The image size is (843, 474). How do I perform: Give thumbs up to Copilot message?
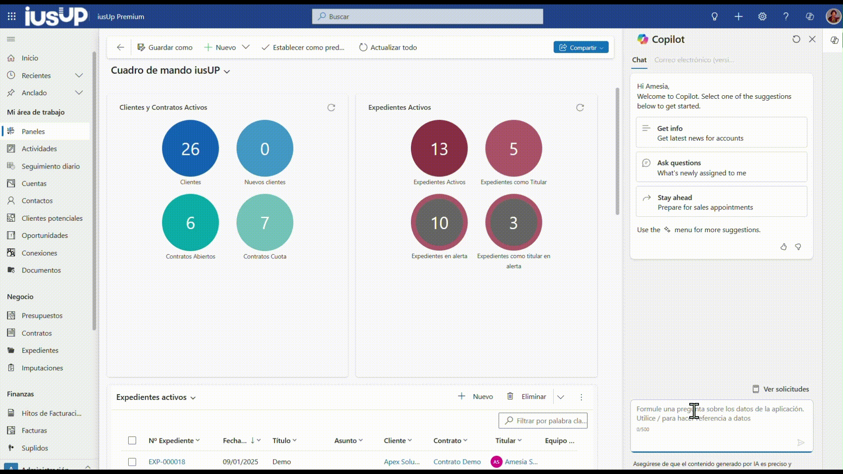click(x=783, y=247)
